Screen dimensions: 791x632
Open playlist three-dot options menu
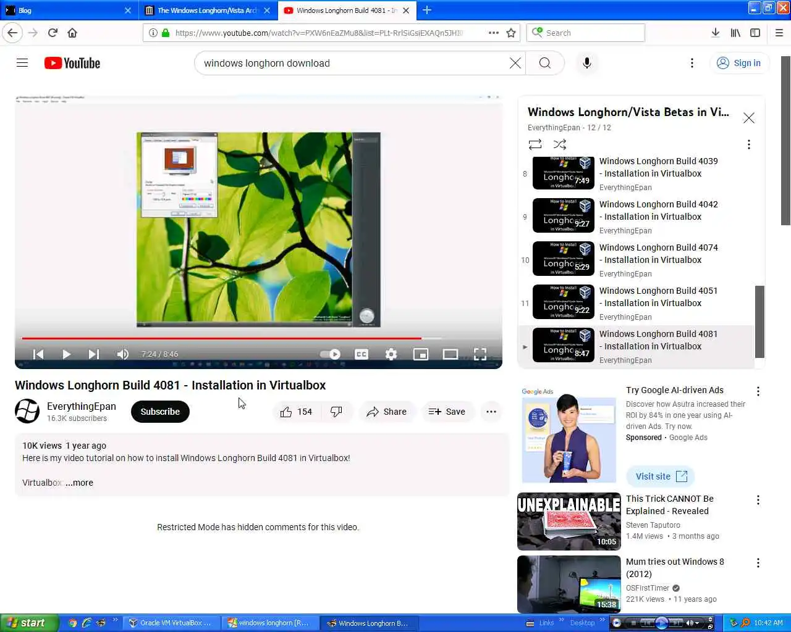[x=749, y=144]
